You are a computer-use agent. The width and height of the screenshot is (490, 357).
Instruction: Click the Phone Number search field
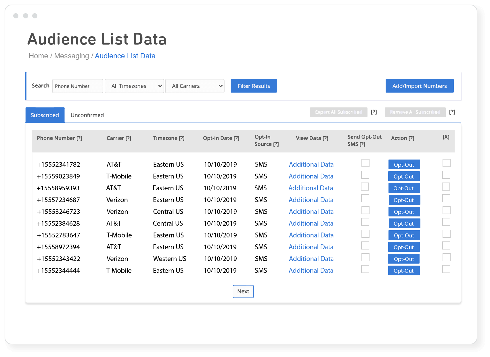click(x=78, y=86)
